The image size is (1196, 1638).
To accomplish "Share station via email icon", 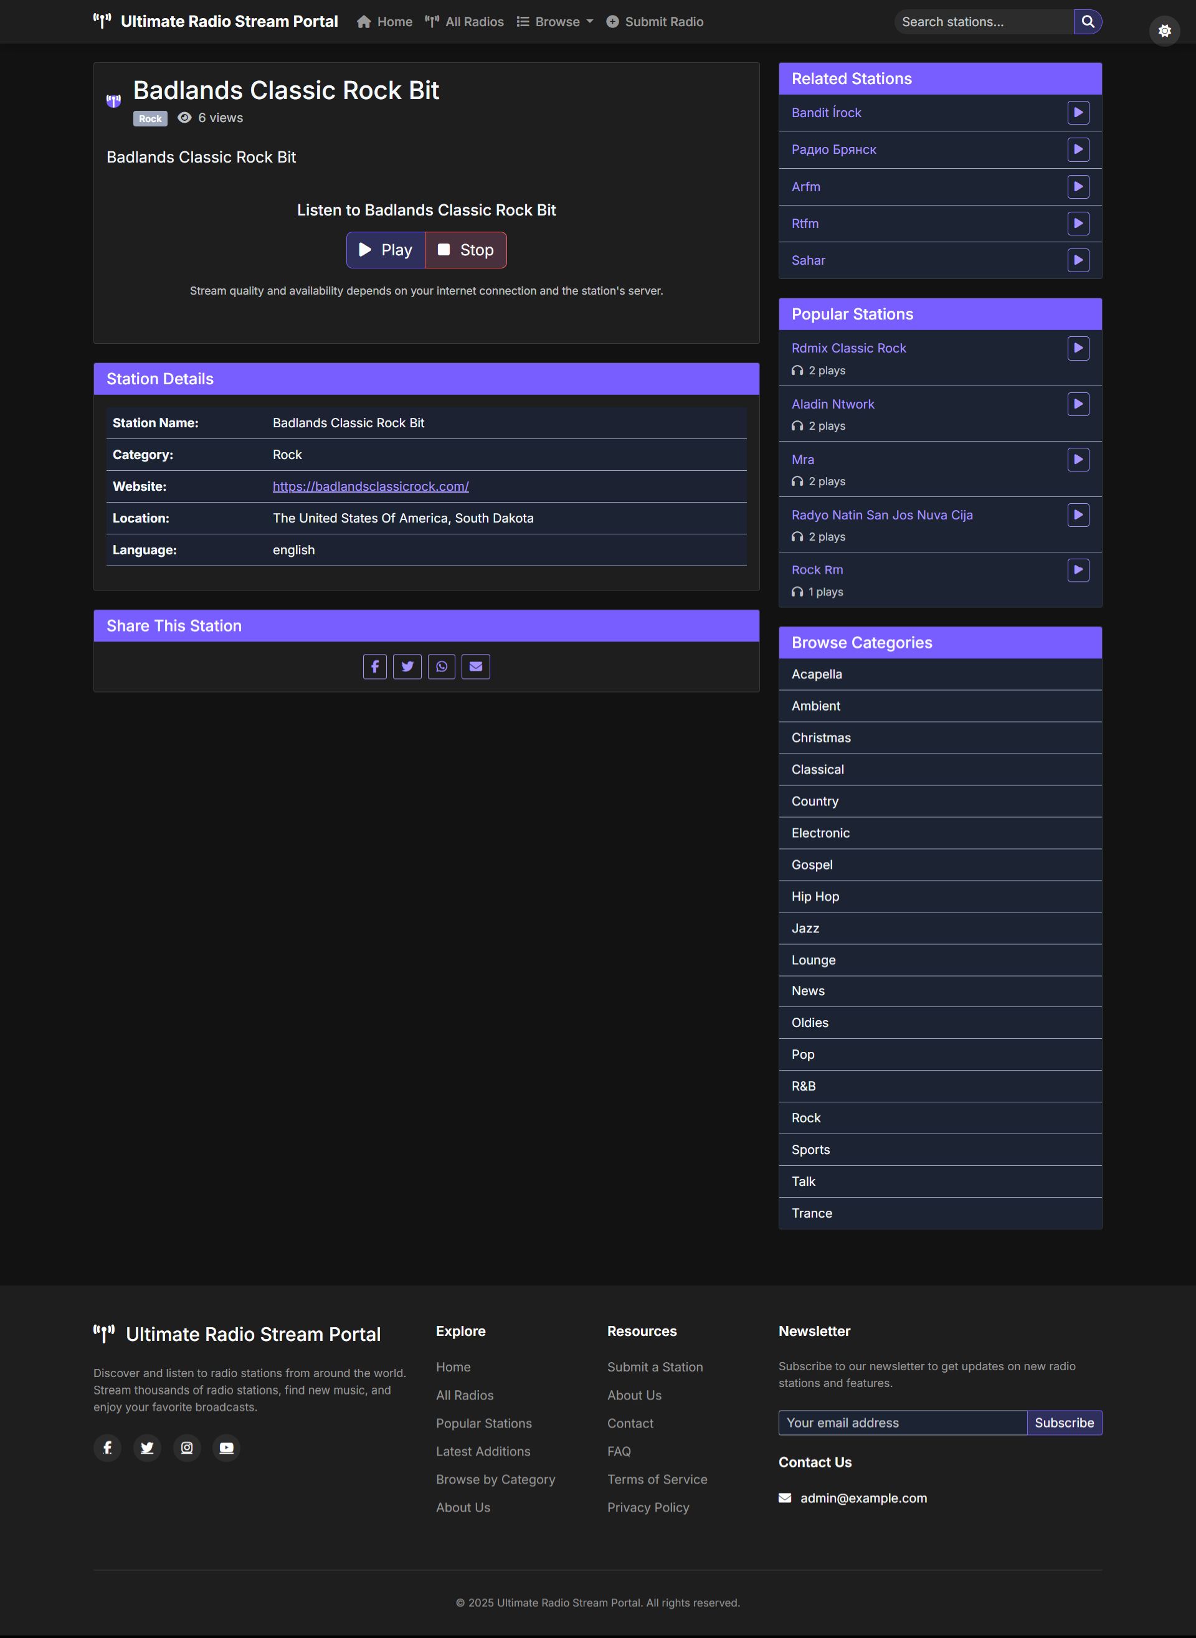I will click(x=476, y=666).
